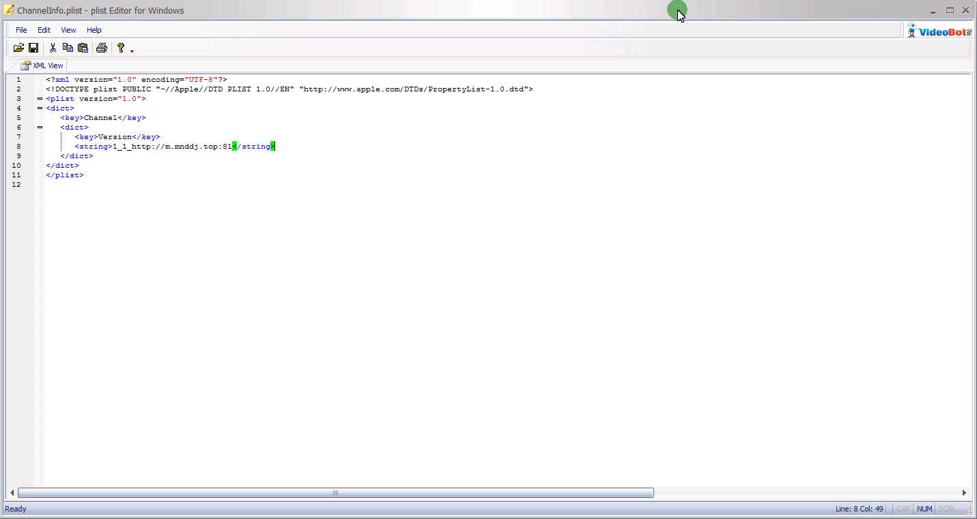Click the CAP indicator in status bar
The height and width of the screenshot is (519, 977).
(x=903, y=509)
